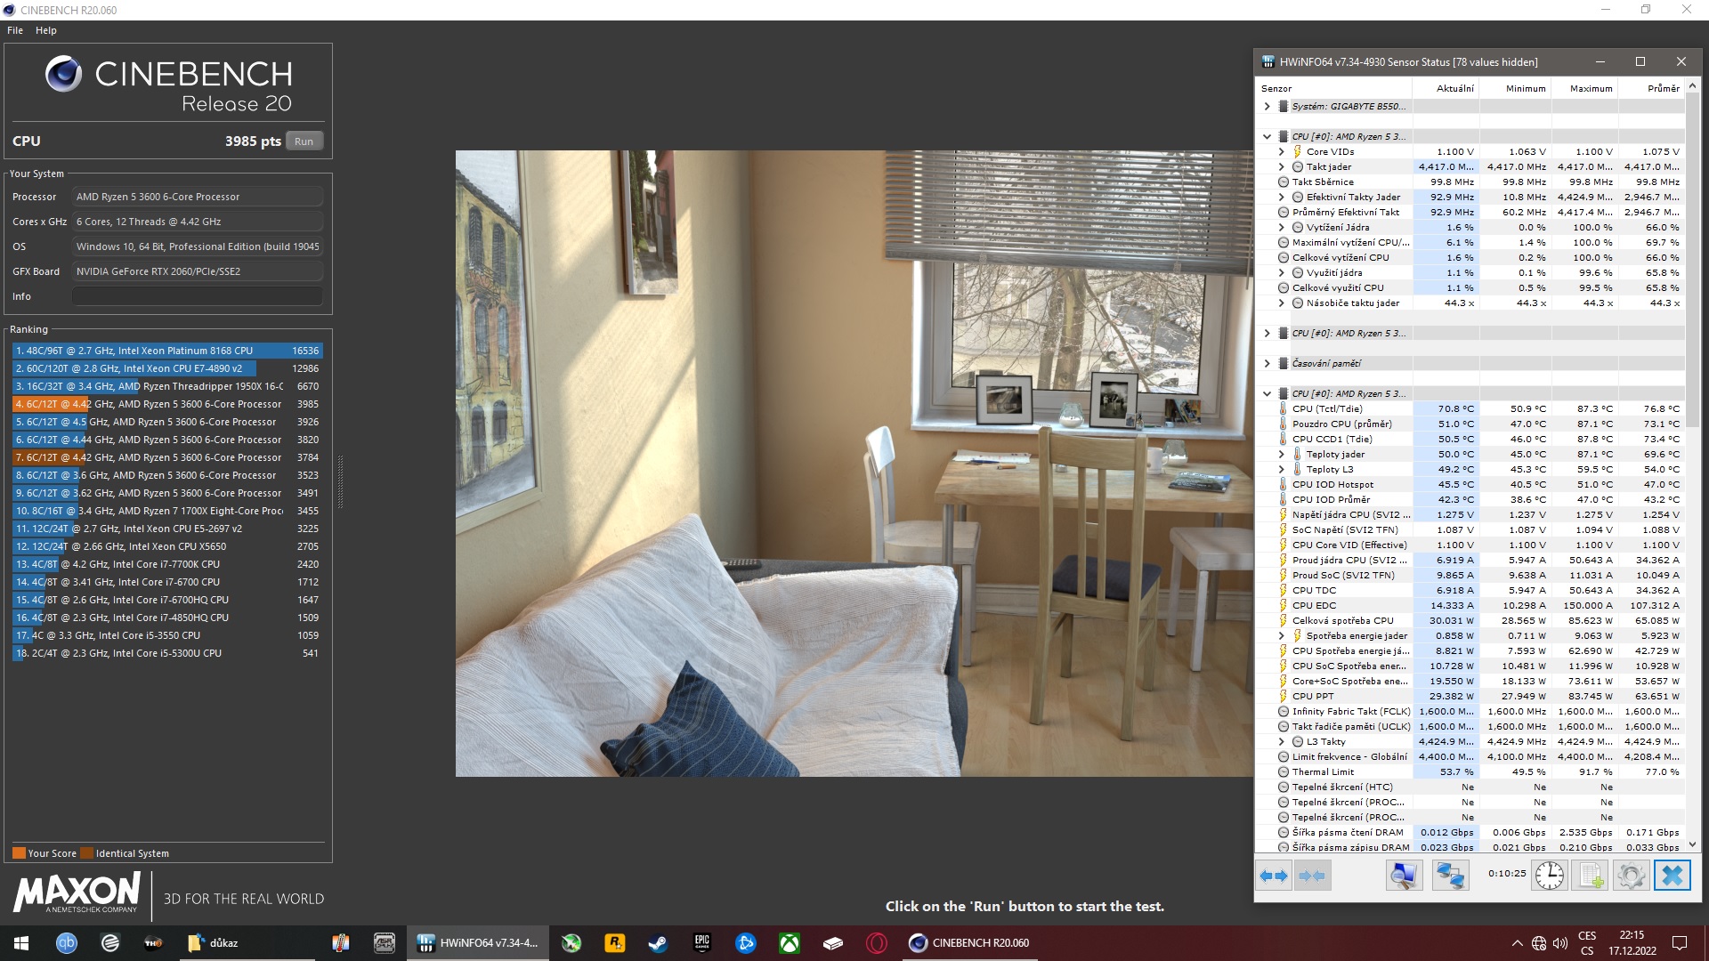This screenshot has height=961, width=1709.
Task: Select ranking row 13 Intel Core i7-7700K
Action: pos(167,565)
